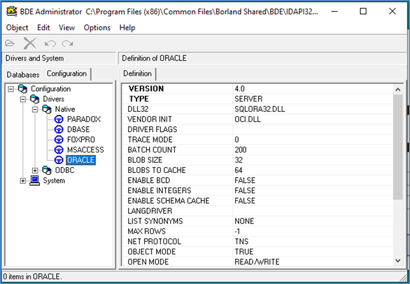410x284 pixels.
Task: Collapse the Drivers tree node
Action: click(23, 100)
